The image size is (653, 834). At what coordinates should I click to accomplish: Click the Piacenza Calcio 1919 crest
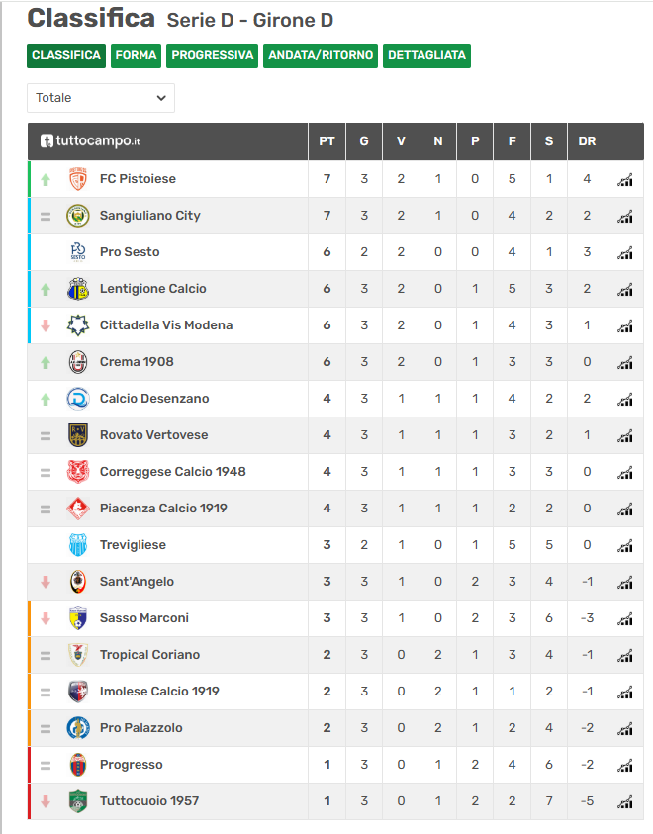click(78, 508)
